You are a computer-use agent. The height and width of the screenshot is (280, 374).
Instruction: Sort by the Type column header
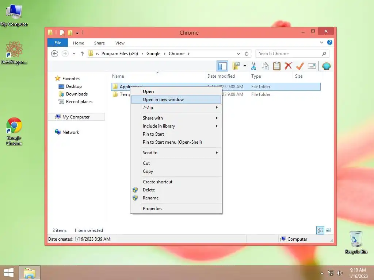click(x=271, y=76)
